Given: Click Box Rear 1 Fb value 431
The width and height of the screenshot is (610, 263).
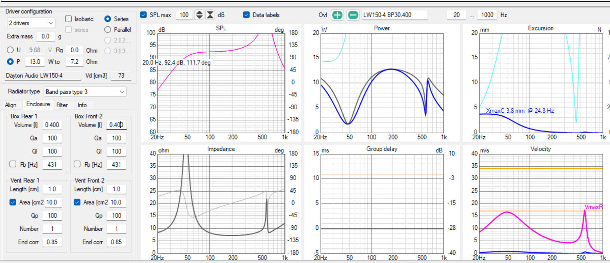Looking at the screenshot, I should click(52, 165).
